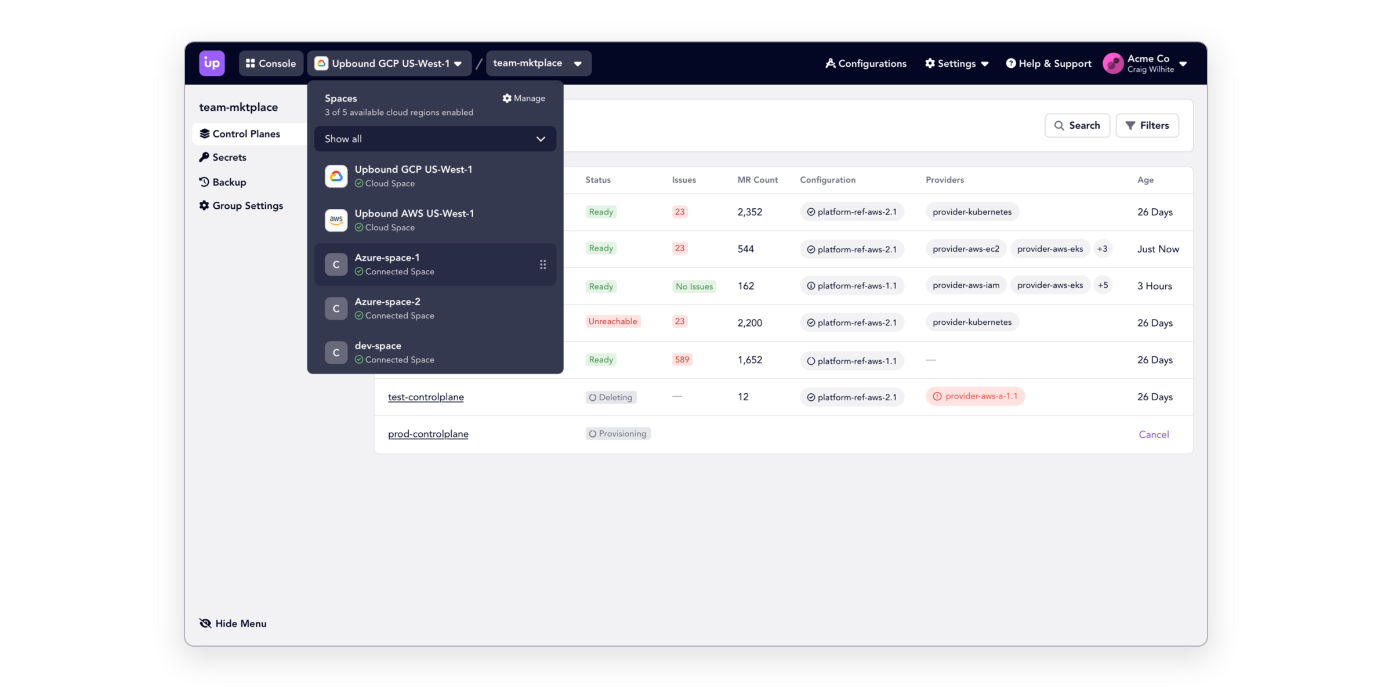Click the Acme Co avatar
The image size is (1392, 696).
pyautogui.click(x=1112, y=63)
